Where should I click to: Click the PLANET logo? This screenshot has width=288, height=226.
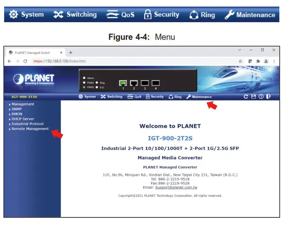coord(34,79)
